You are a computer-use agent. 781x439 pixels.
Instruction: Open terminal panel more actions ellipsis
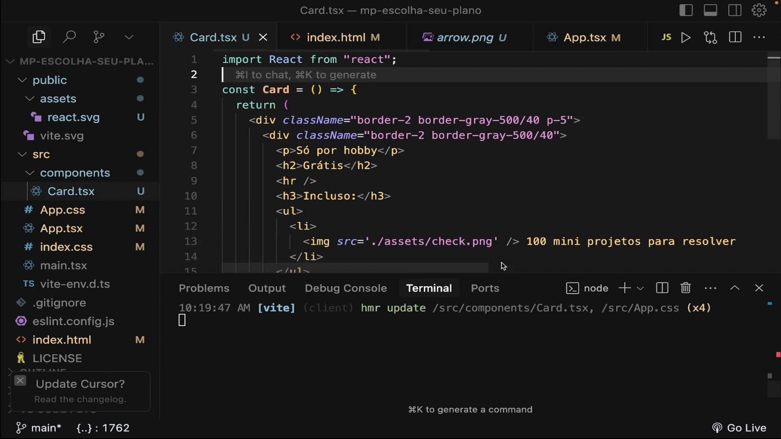click(710, 288)
